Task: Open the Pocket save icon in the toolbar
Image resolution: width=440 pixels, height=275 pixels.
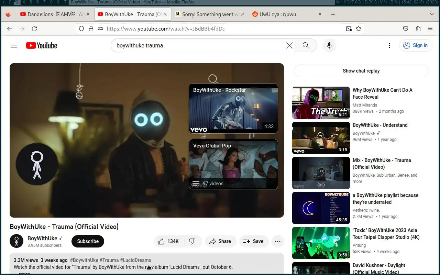Action: coord(406,29)
